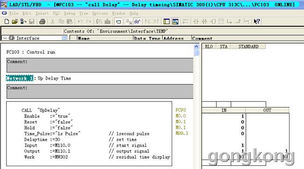Click the New document toolbar icon
Screen dimensions: 304x169
coord(7,22)
